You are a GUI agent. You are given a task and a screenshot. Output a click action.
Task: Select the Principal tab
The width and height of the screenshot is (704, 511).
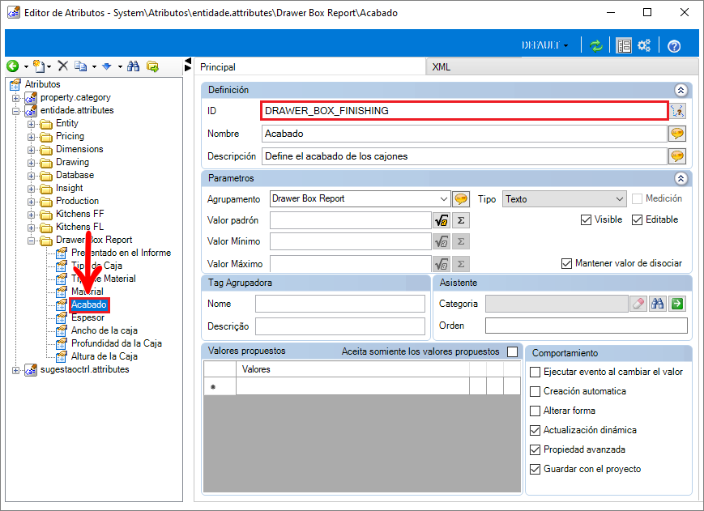pyautogui.click(x=218, y=67)
